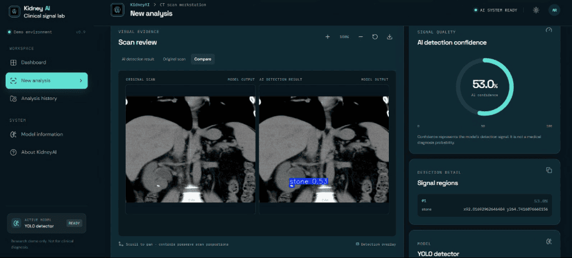572x258 pixels.
Task: Click the 53.0% confidence ring gauge
Action: click(x=484, y=87)
